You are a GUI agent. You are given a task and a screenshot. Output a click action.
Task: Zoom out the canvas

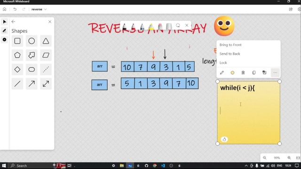264,158
